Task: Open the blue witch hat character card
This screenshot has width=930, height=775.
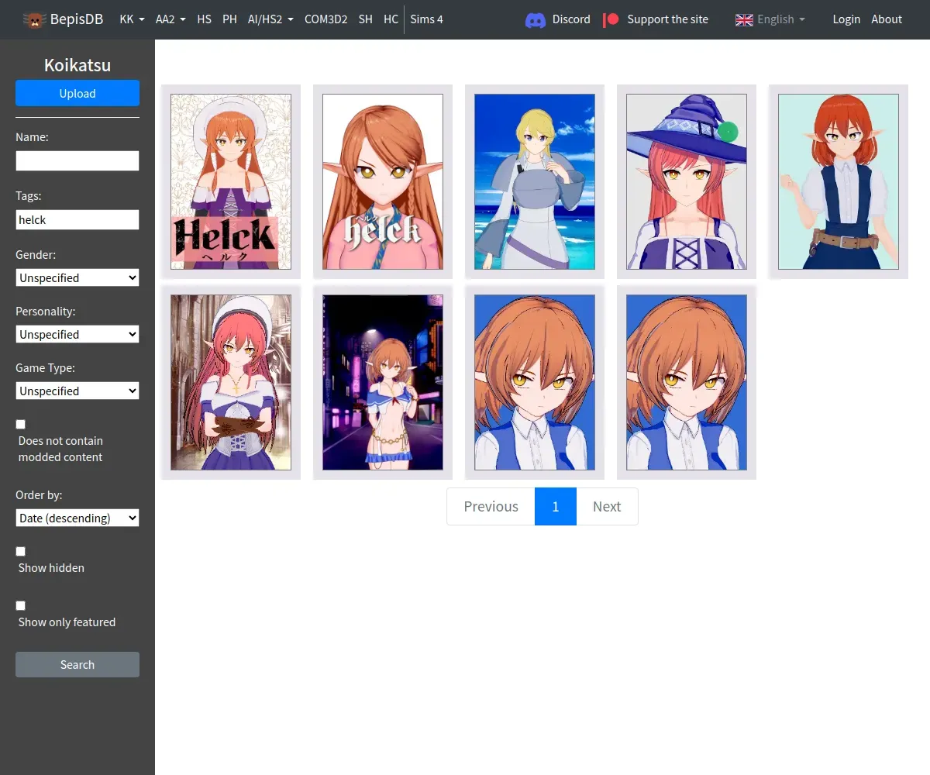Action: tap(686, 182)
